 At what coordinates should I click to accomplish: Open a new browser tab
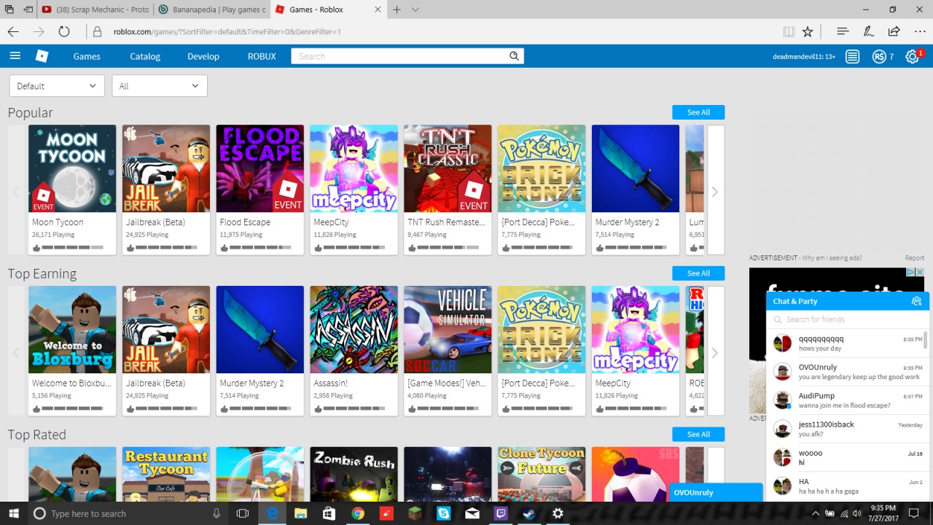click(x=397, y=9)
